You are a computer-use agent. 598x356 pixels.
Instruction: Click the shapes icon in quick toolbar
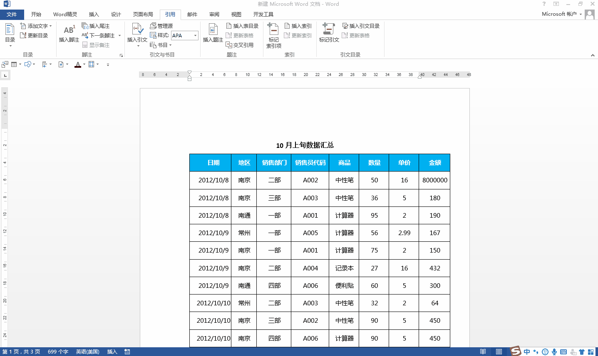click(x=28, y=64)
